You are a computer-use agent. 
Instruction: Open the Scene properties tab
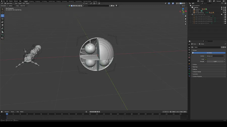tap(189, 55)
